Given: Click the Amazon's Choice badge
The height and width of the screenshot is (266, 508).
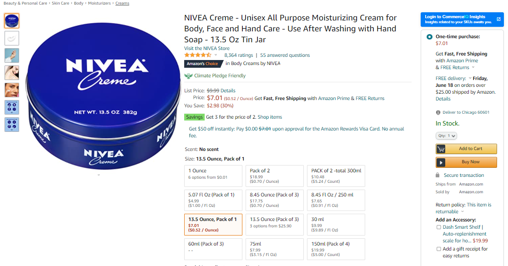Looking at the screenshot, I should [x=203, y=64].
